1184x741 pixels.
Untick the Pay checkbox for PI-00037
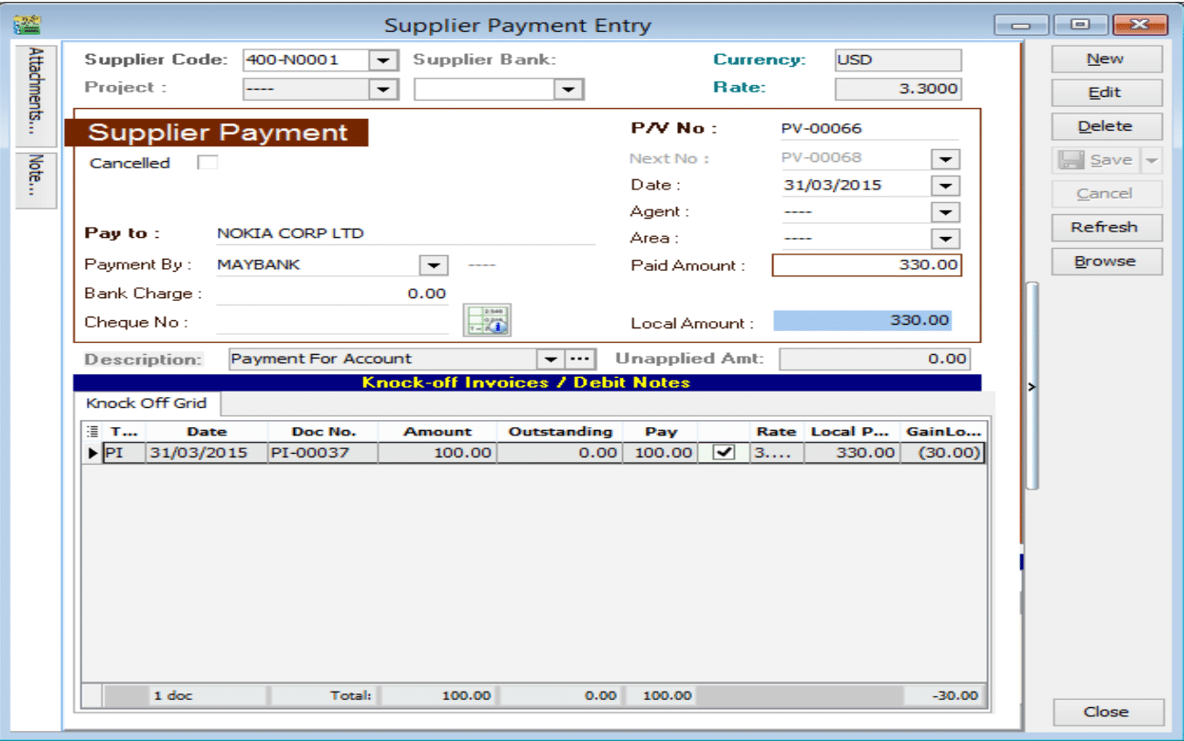click(x=723, y=452)
